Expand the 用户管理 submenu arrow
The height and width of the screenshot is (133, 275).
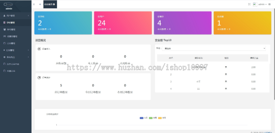[28, 16]
